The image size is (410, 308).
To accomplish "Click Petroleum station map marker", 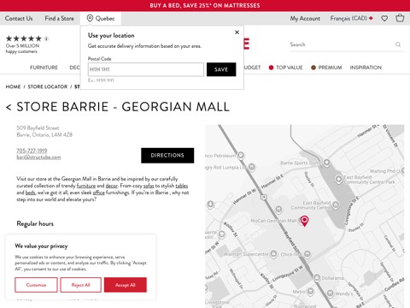I will (241, 156).
